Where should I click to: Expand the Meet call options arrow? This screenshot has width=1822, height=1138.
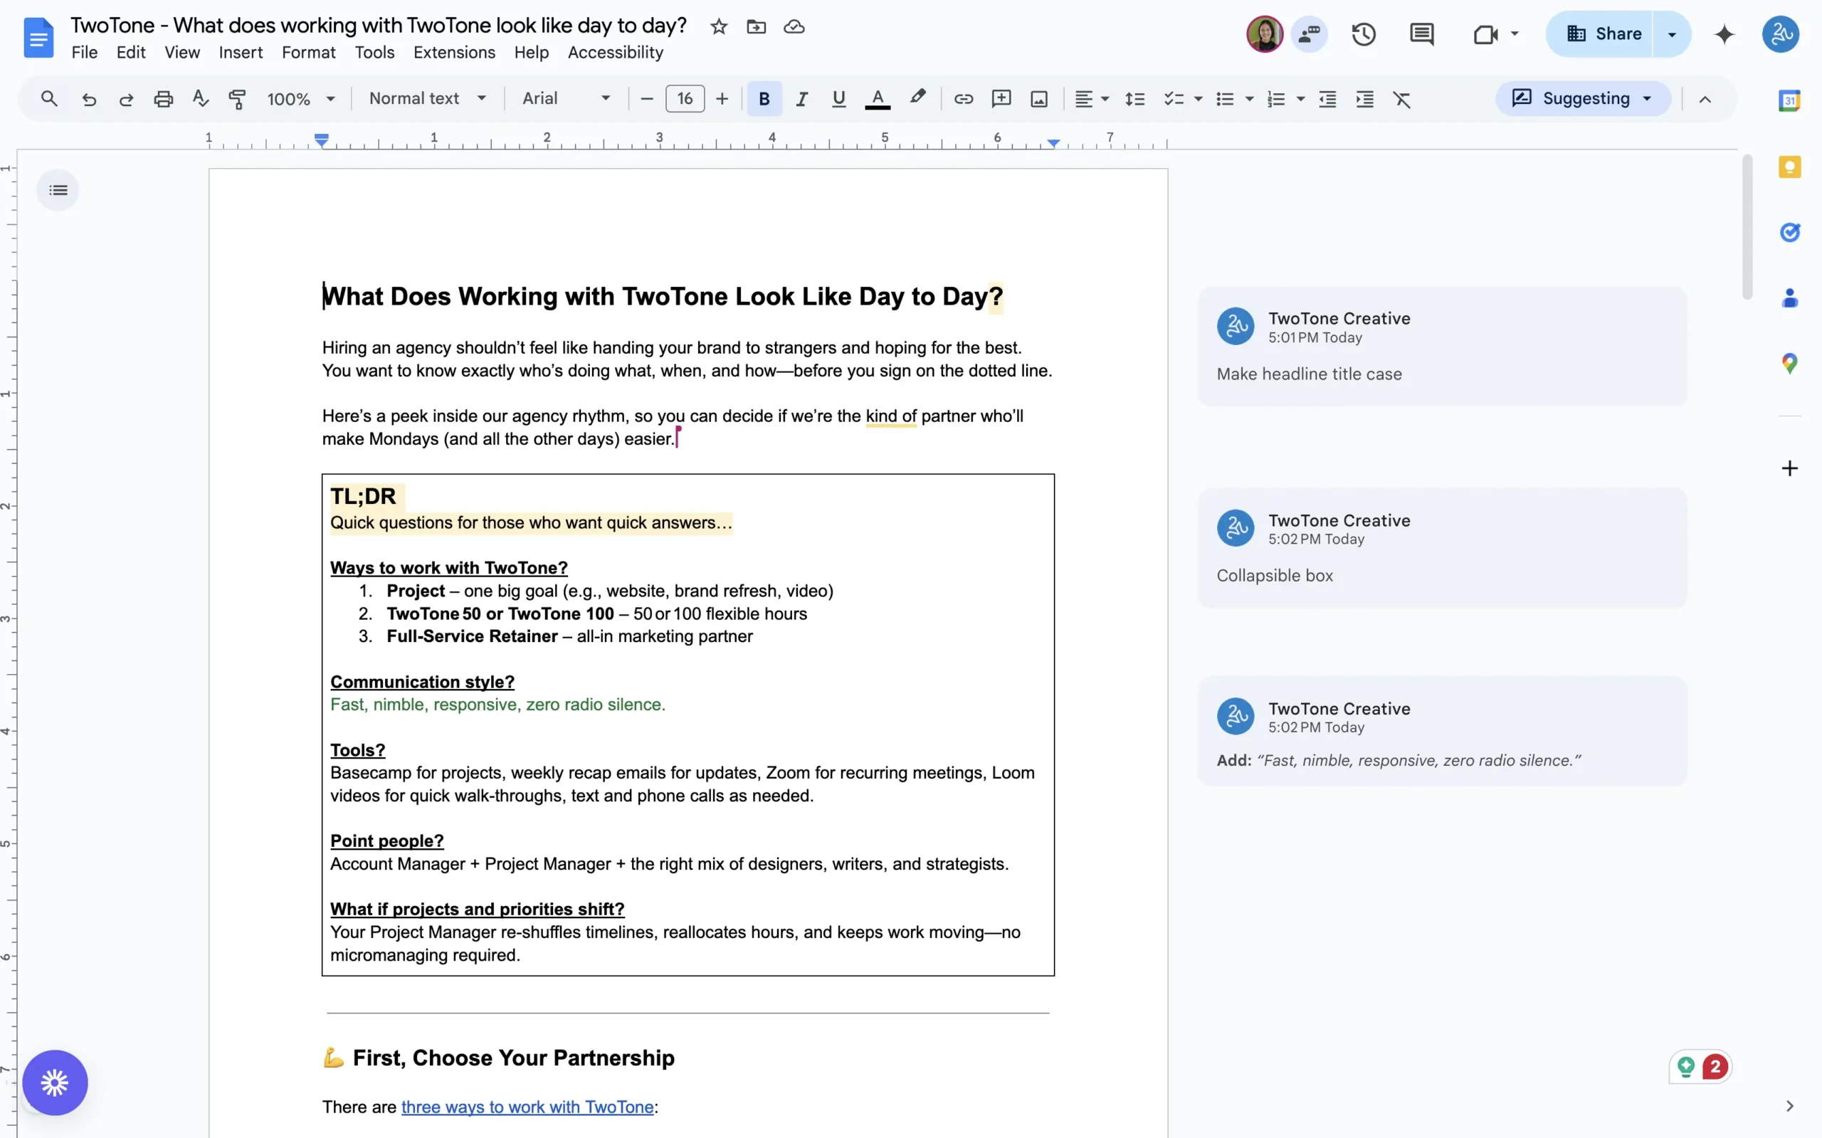[x=1515, y=34]
